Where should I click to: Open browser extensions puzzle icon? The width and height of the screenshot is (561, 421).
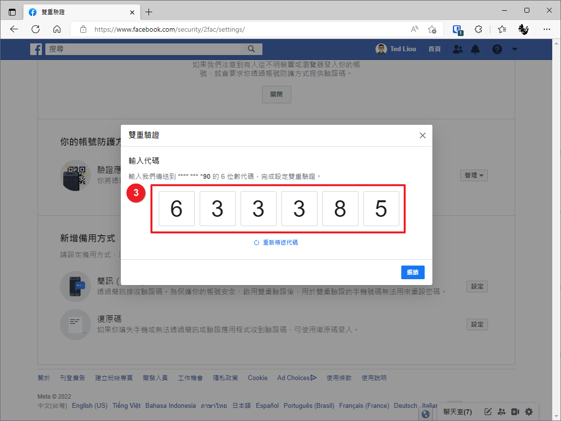click(478, 29)
